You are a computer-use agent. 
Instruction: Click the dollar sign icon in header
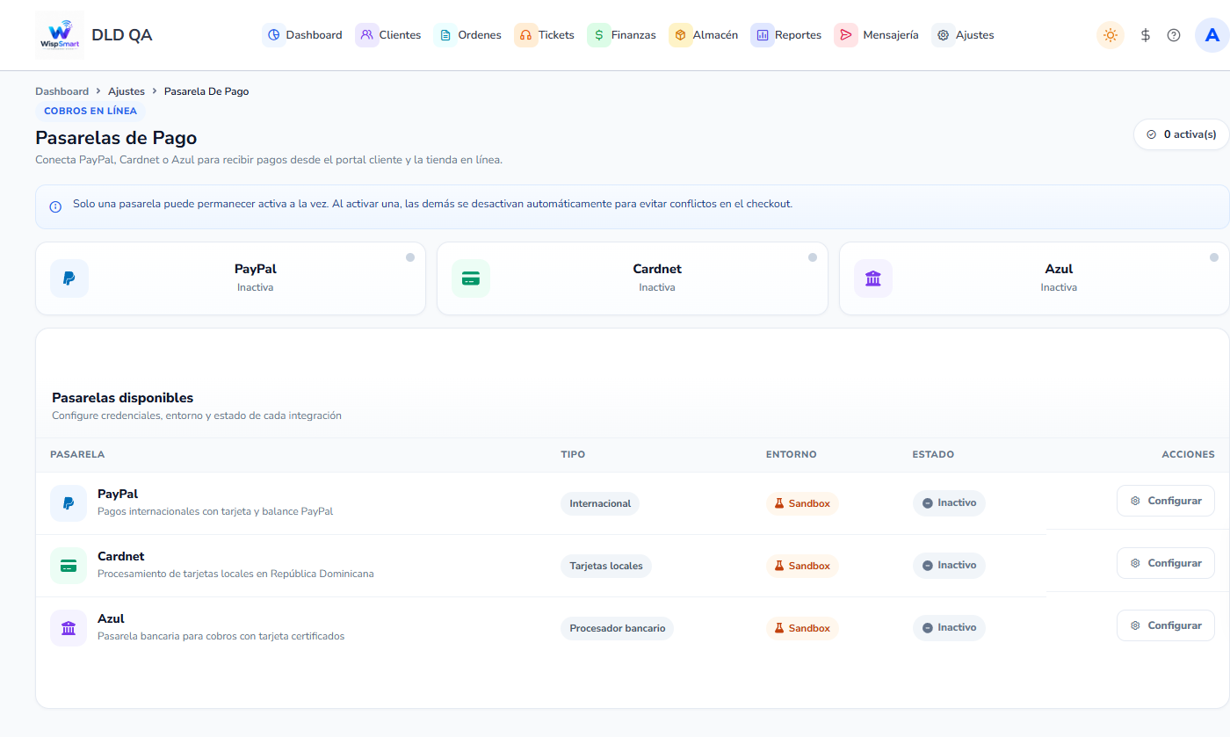point(1146,35)
